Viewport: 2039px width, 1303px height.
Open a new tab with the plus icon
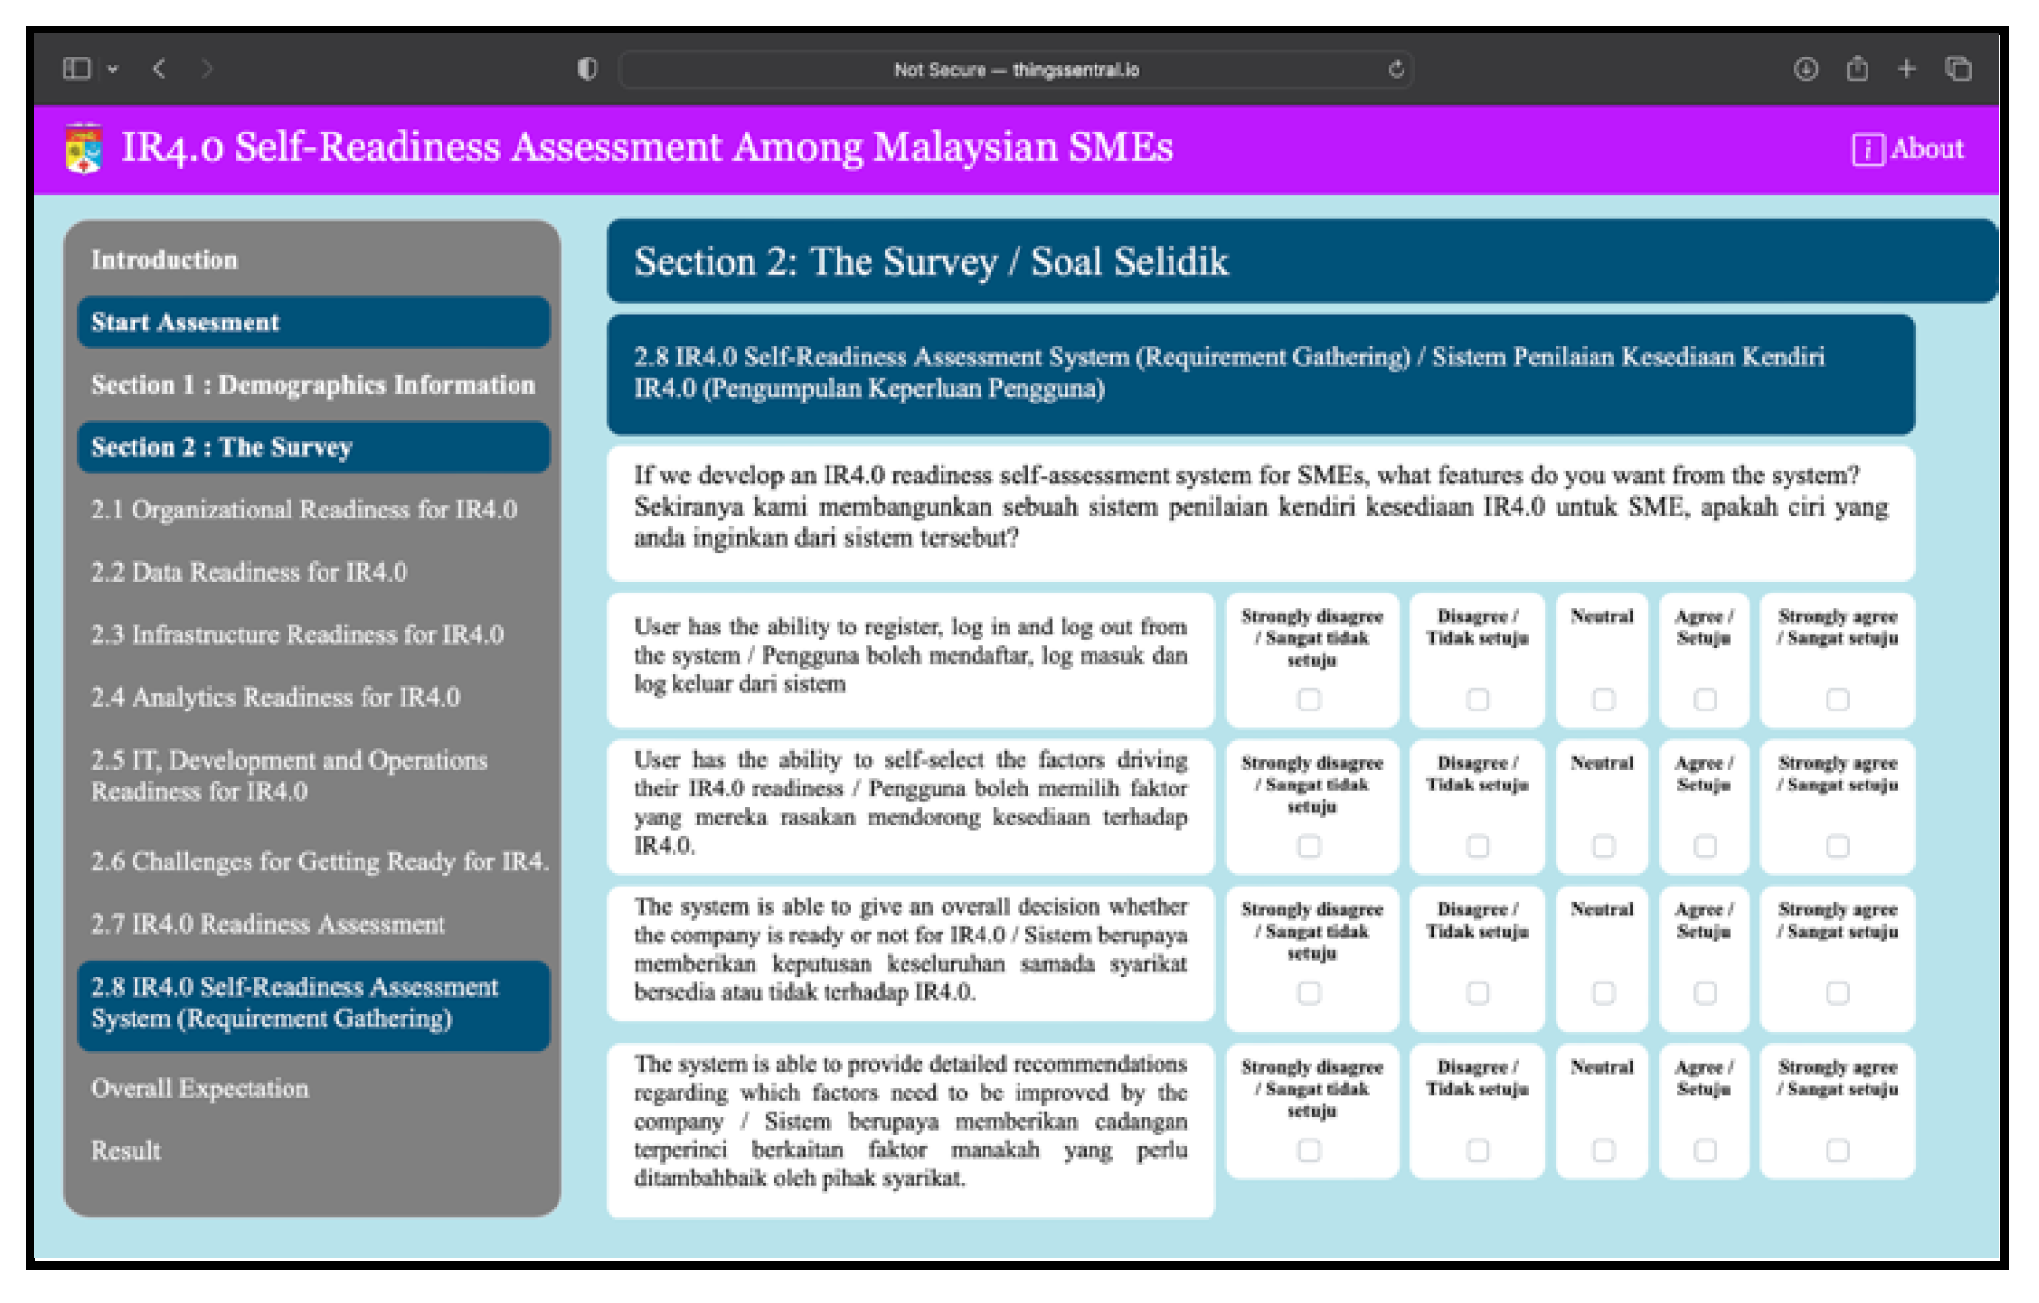coord(1906,68)
